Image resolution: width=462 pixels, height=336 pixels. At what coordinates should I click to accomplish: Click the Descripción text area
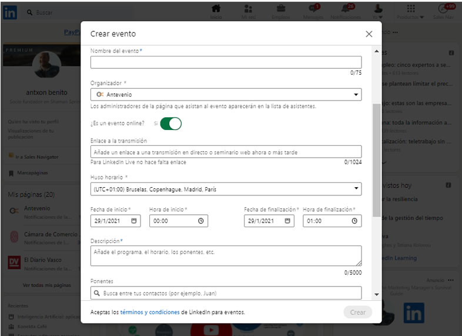(x=226, y=255)
